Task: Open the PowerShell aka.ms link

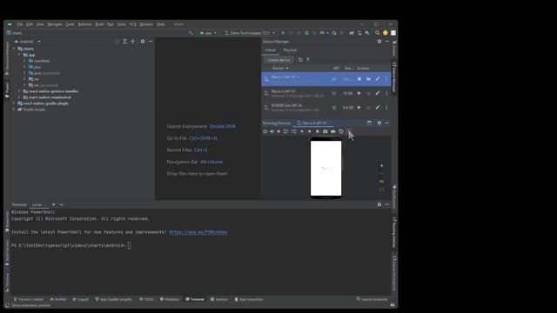Action: (198, 232)
